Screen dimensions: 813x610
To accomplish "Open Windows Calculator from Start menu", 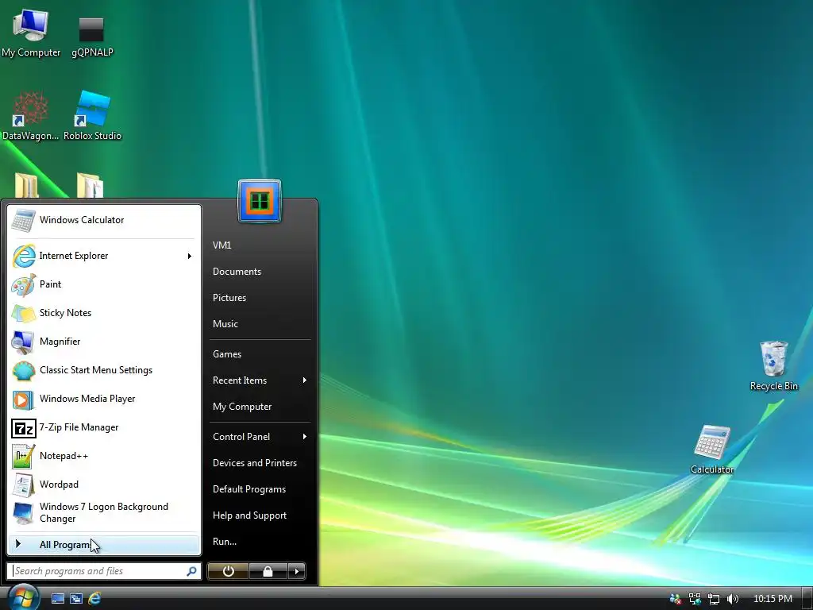I will (x=104, y=220).
